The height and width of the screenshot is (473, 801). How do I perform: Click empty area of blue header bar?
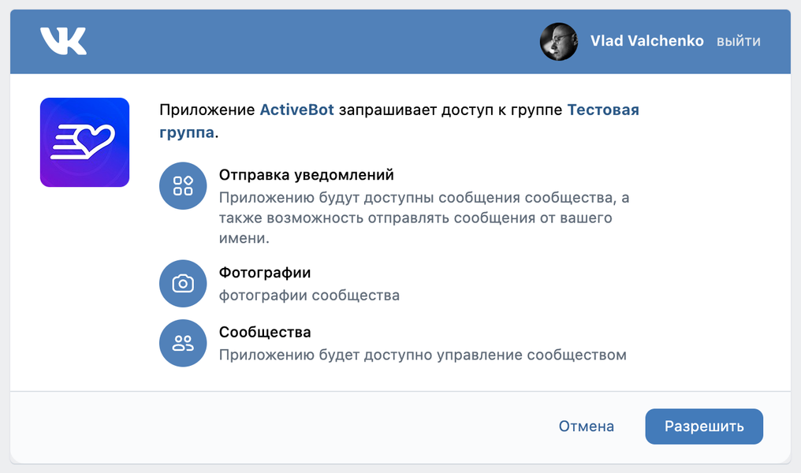coord(315,41)
